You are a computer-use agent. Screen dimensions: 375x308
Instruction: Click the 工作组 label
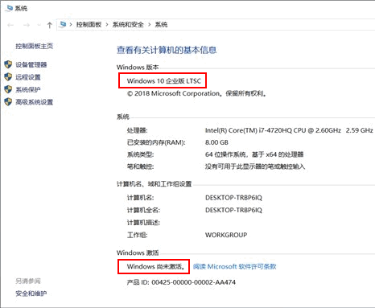tap(138, 235)
